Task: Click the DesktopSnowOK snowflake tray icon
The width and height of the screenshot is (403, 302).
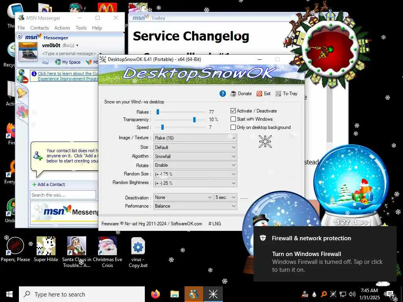Action: [333, 294]
